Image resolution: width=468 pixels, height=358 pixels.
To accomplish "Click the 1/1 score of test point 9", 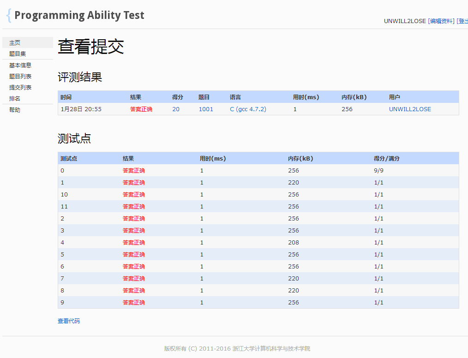I will (378, 303).
